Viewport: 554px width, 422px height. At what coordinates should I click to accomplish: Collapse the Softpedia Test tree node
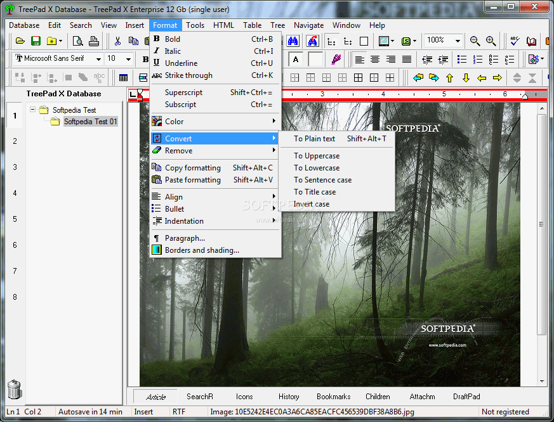[32, 110]
